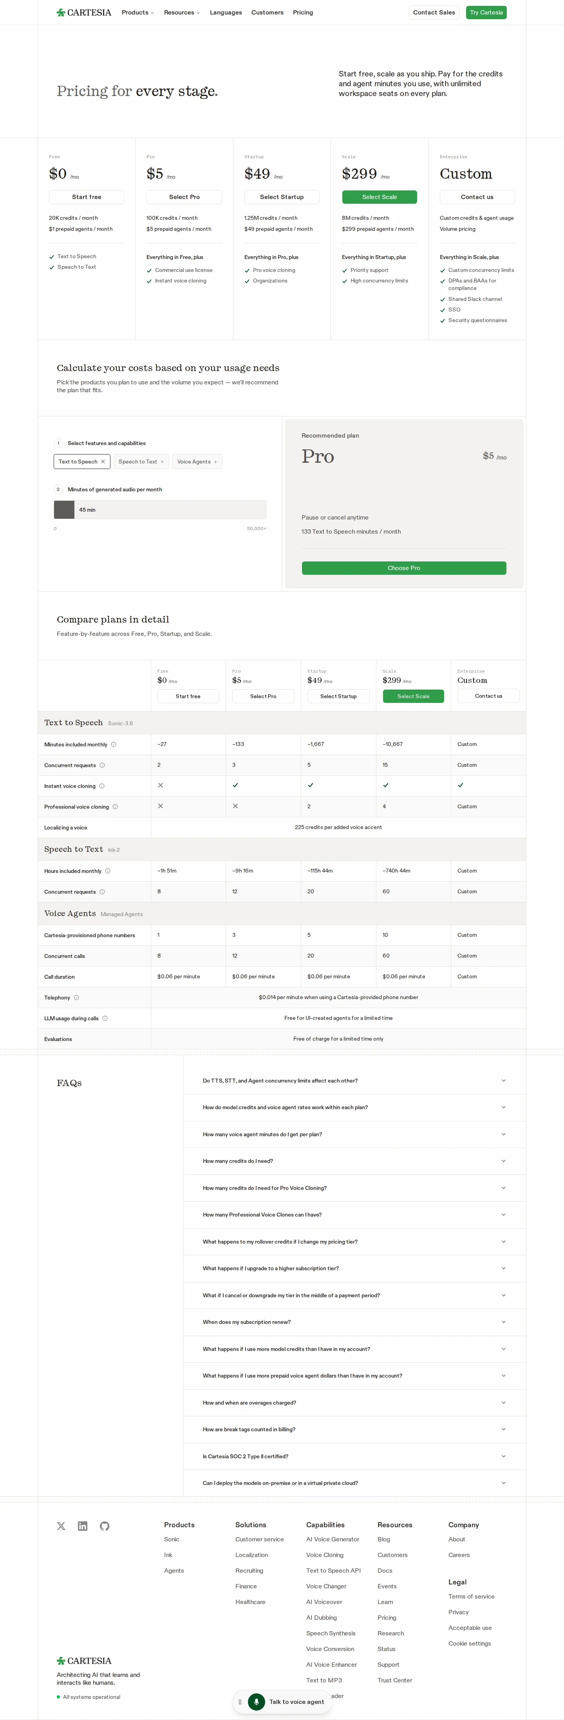
Task: Click Select Startup in top Startup plan card
Action: [x=282, y=197]
